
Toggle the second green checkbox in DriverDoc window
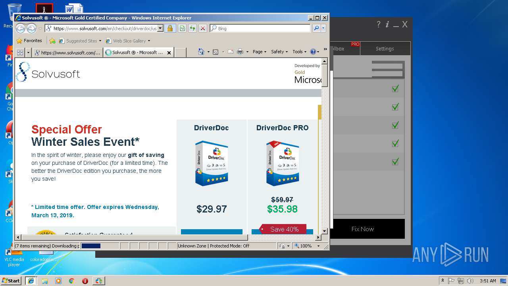click(395, 107)
